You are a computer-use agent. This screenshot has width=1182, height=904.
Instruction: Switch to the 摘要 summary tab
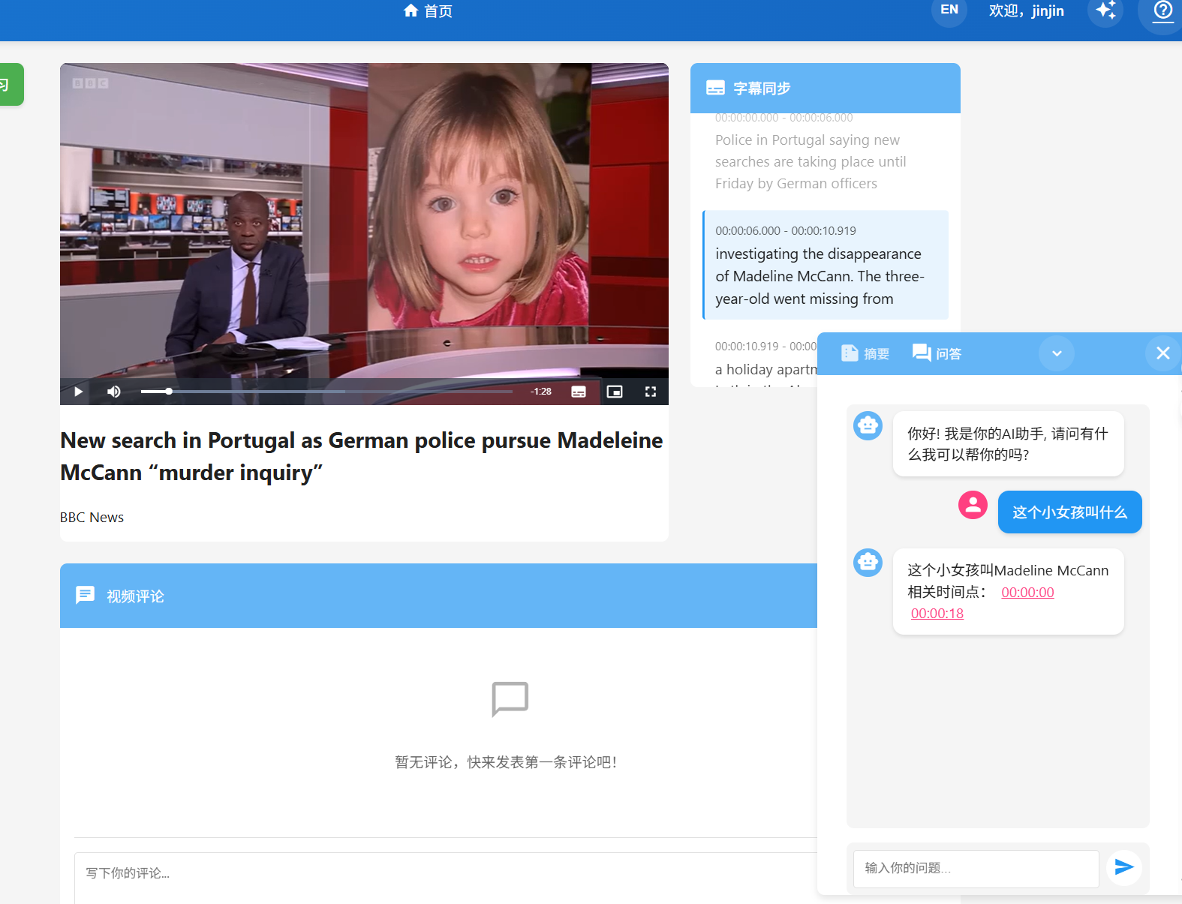[x=865, y=353]
